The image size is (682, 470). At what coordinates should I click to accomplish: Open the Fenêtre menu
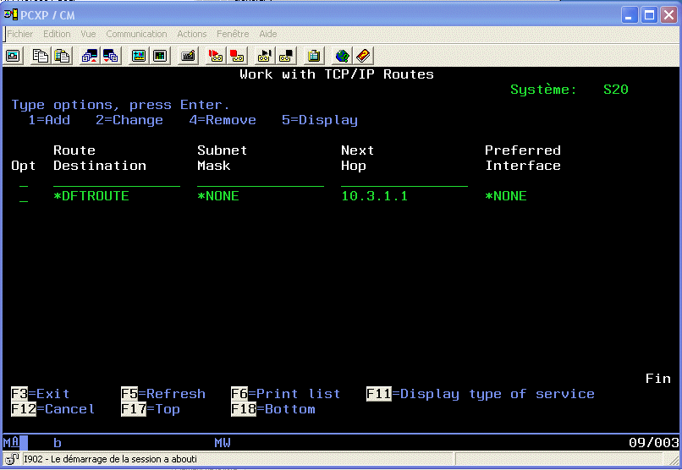pyautogui.click(x=234, y=34)
